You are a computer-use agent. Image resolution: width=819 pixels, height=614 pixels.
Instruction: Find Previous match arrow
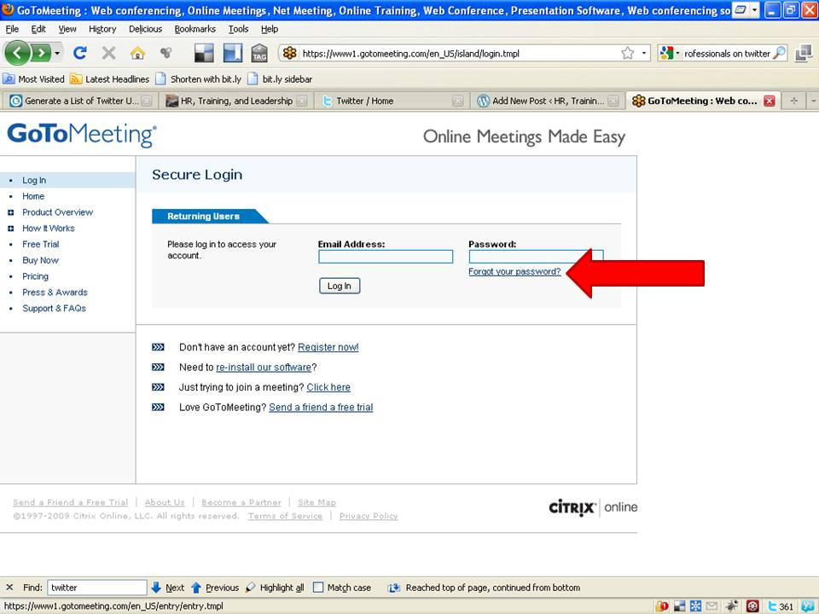pyautogui.click(x=215, y=588)
